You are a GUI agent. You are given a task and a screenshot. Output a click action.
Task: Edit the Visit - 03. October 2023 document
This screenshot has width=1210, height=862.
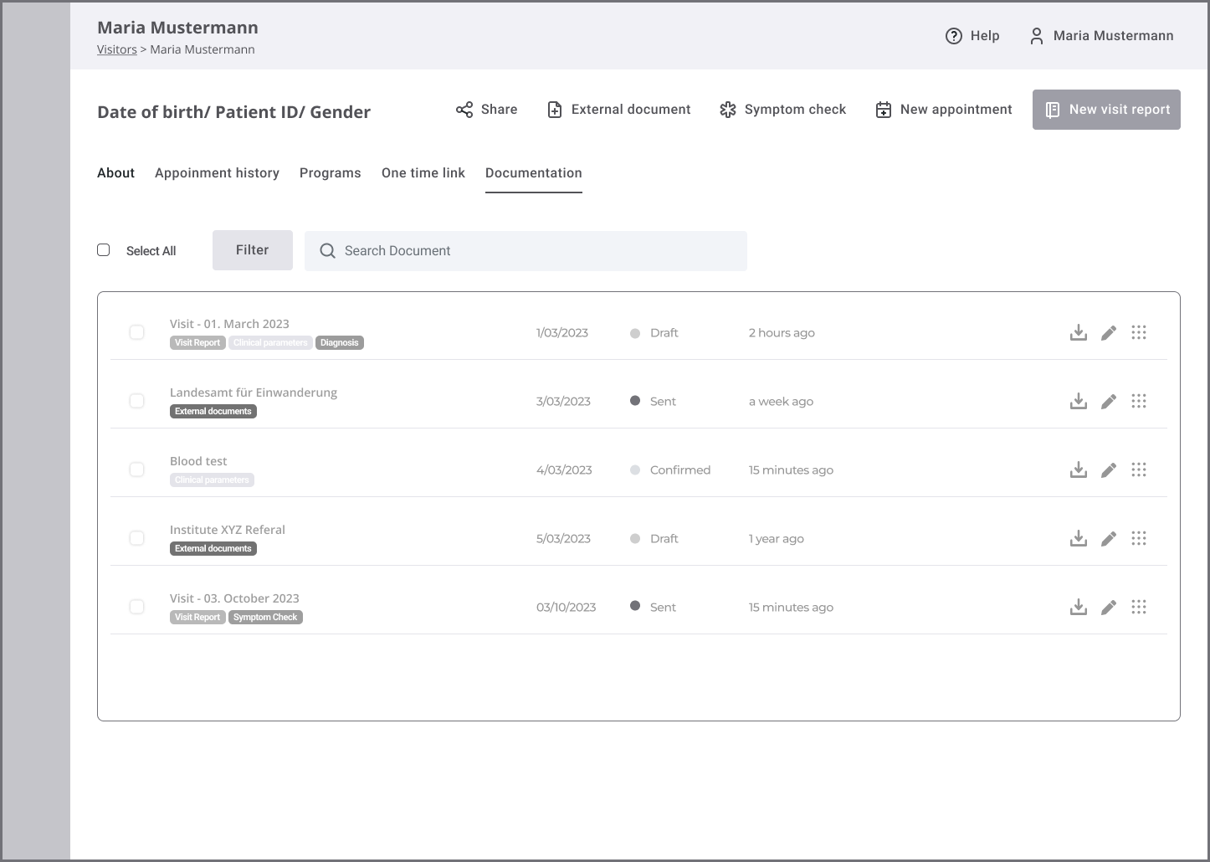click(1109, 608)
